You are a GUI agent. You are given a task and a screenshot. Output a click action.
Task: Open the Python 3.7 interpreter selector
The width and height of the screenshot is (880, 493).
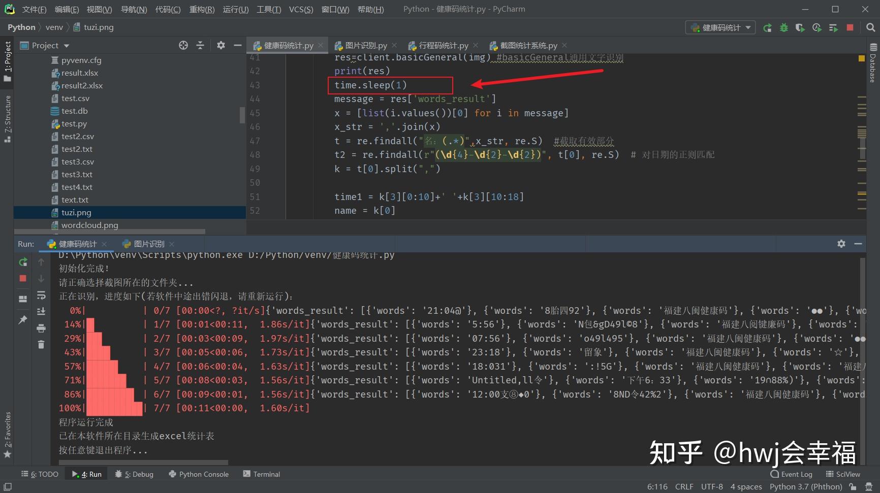click(x=806, y=486)
